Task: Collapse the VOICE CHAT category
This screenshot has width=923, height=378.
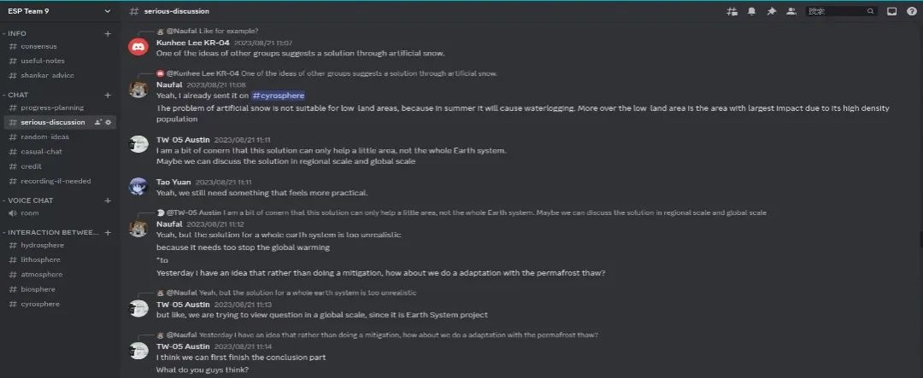Action: pos(31,201)
